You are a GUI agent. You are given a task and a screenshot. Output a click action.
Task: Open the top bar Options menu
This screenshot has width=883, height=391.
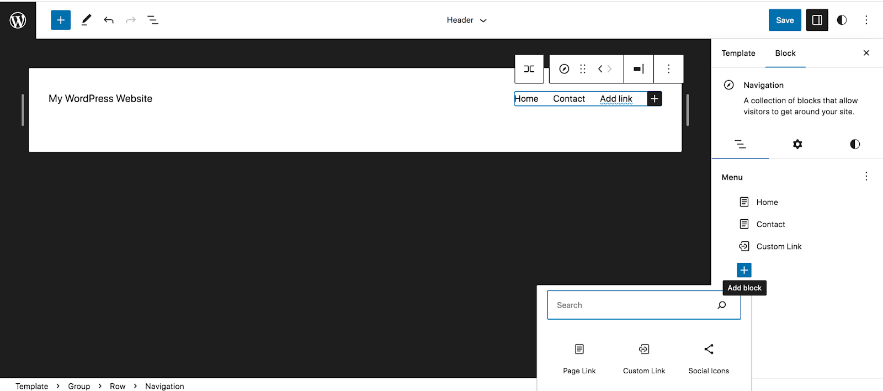[866, 20]
